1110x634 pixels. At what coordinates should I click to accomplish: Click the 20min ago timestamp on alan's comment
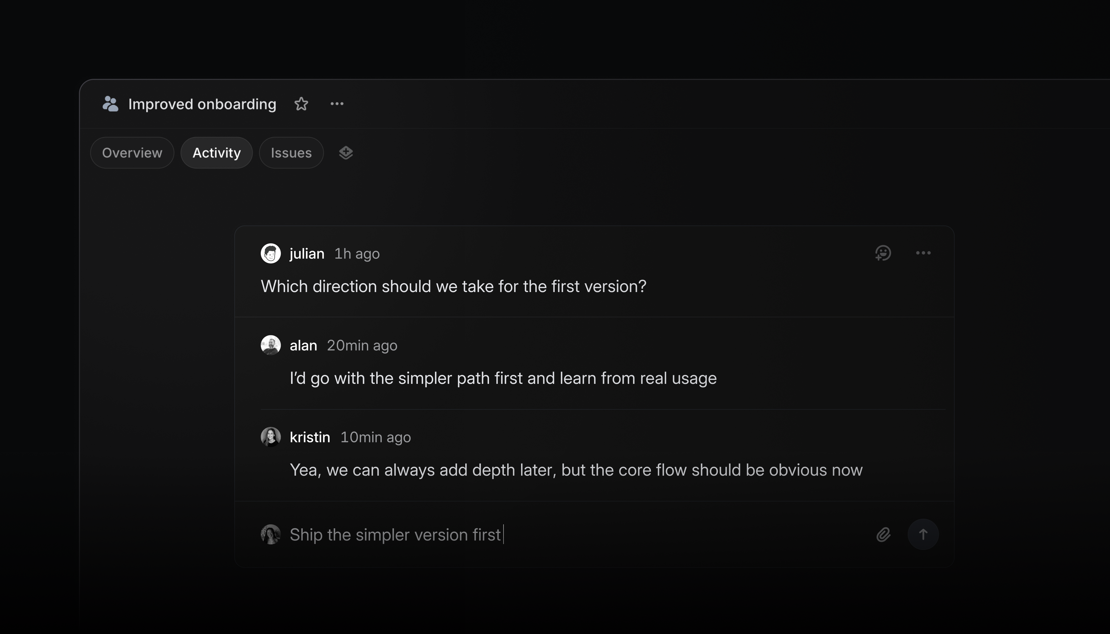tap(362, 345)
